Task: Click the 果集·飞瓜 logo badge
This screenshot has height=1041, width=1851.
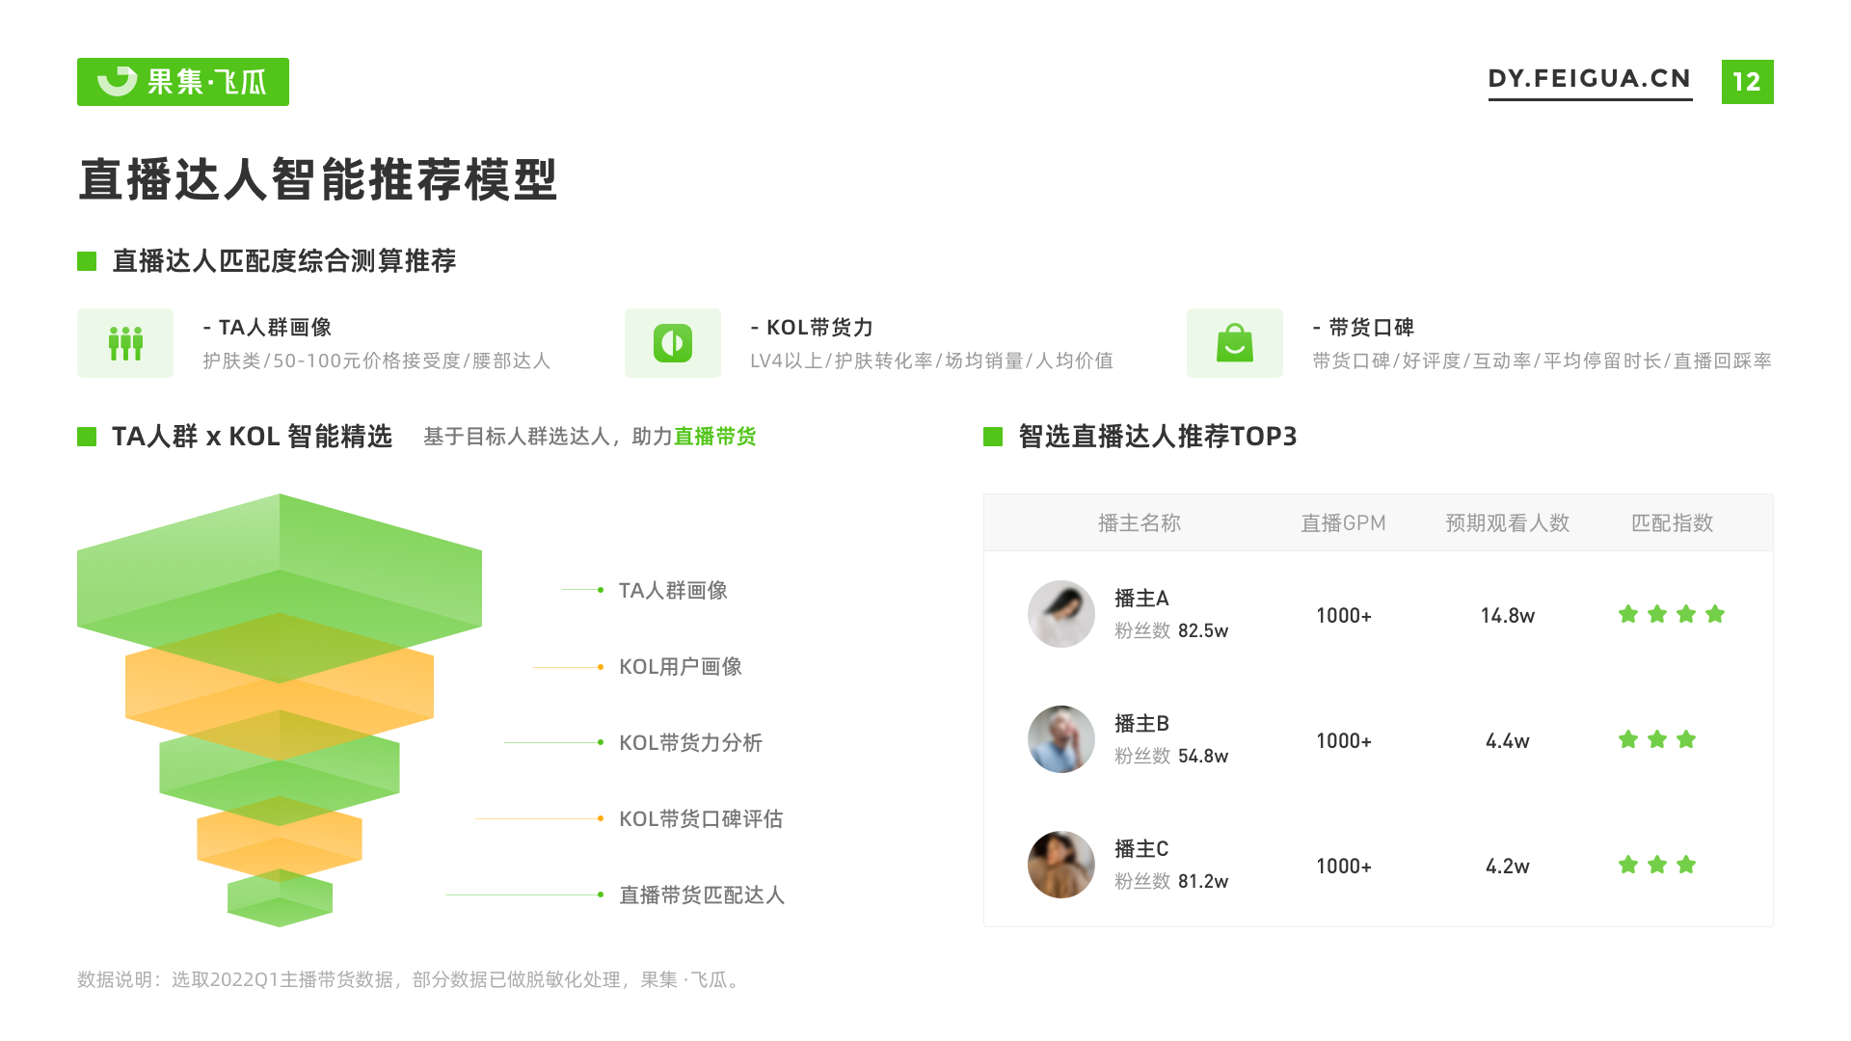Action: pyautogui.click(x=183, y=82)
